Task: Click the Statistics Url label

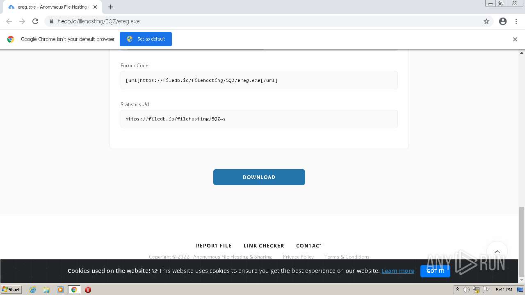Action: tap(135, 104)
